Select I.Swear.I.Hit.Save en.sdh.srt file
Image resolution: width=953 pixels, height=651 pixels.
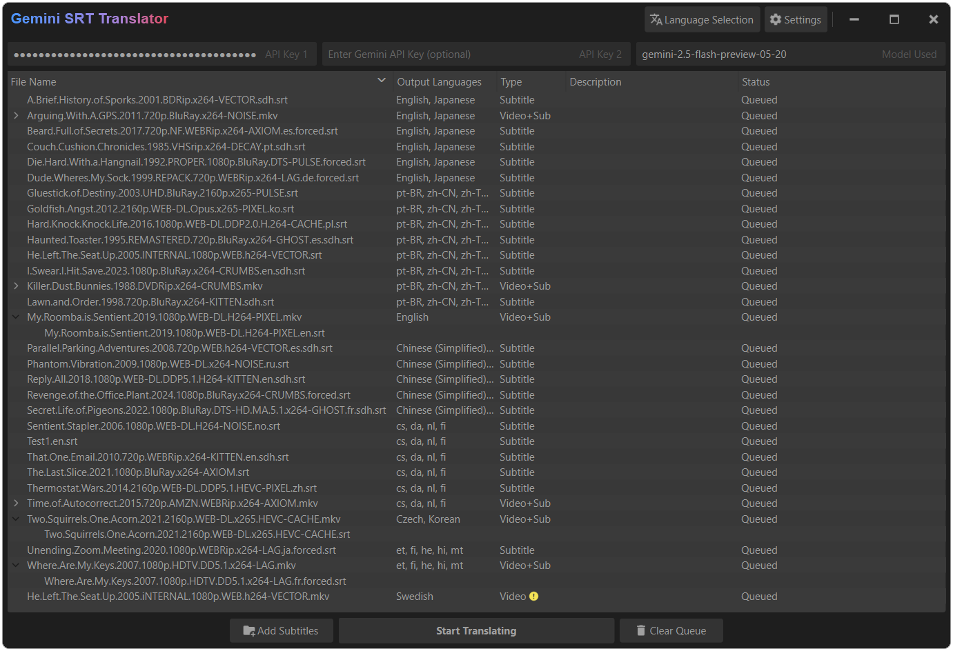click(166, 271)
